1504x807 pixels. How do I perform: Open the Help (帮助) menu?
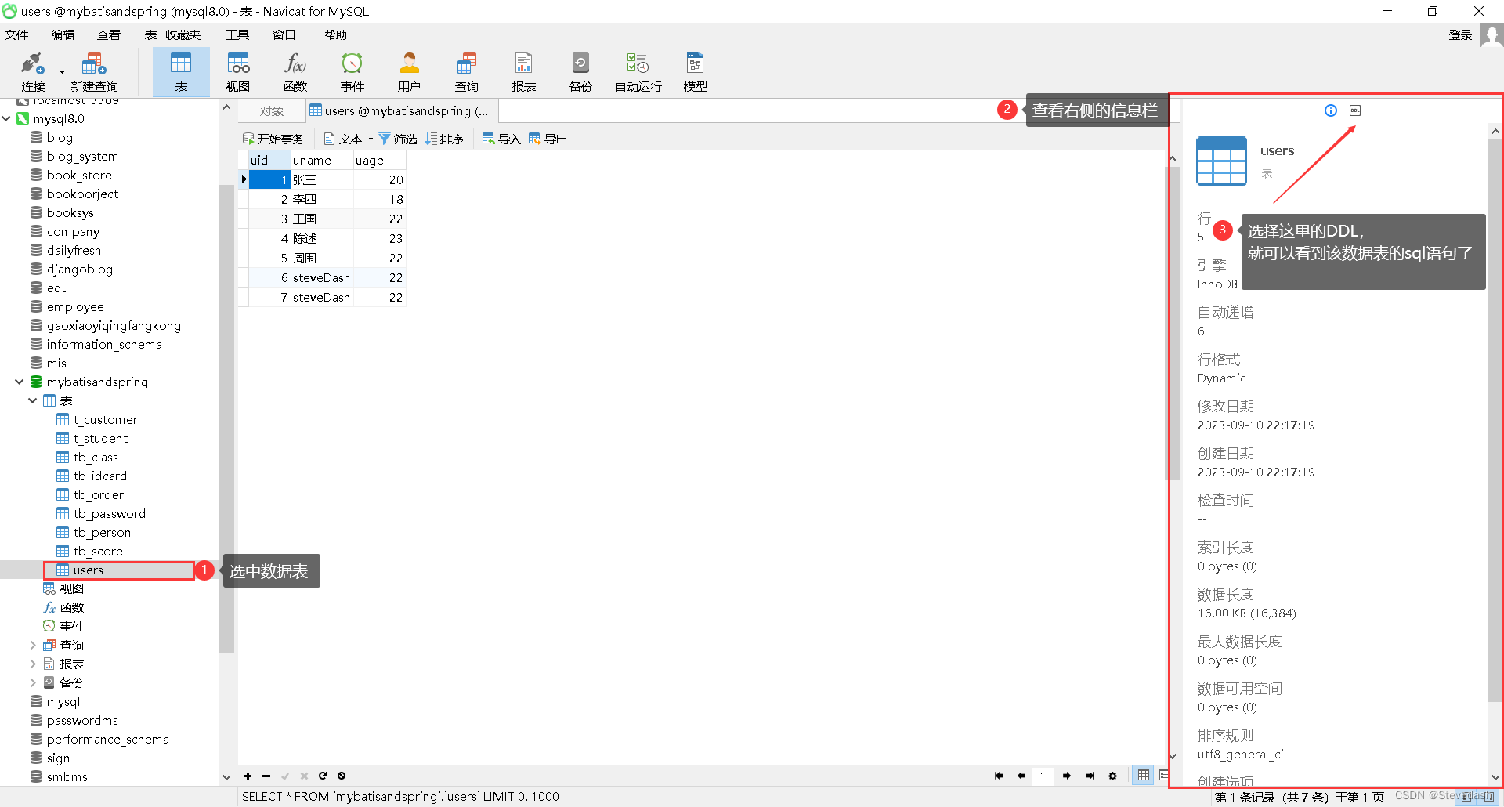[335, 34]
